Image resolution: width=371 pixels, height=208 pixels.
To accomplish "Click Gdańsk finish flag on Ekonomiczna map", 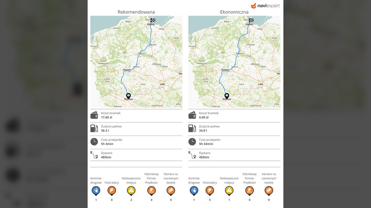I will [x=251, y=20].
